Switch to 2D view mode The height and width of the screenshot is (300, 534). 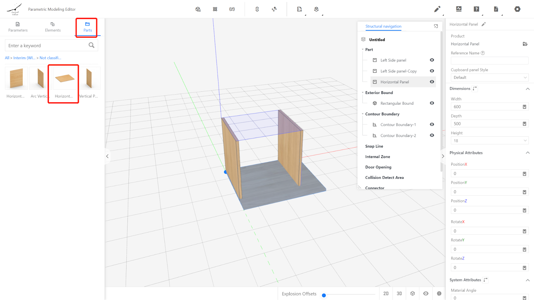[386, 294]
